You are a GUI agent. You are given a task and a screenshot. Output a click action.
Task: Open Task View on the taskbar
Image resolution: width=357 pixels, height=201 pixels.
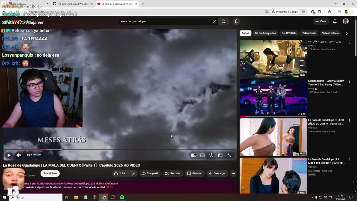(x=67, y=197)
